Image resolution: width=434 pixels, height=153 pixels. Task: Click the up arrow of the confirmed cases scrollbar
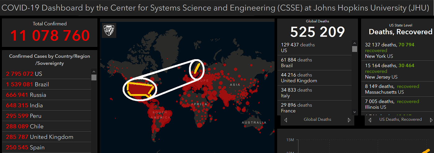(94, 71)
